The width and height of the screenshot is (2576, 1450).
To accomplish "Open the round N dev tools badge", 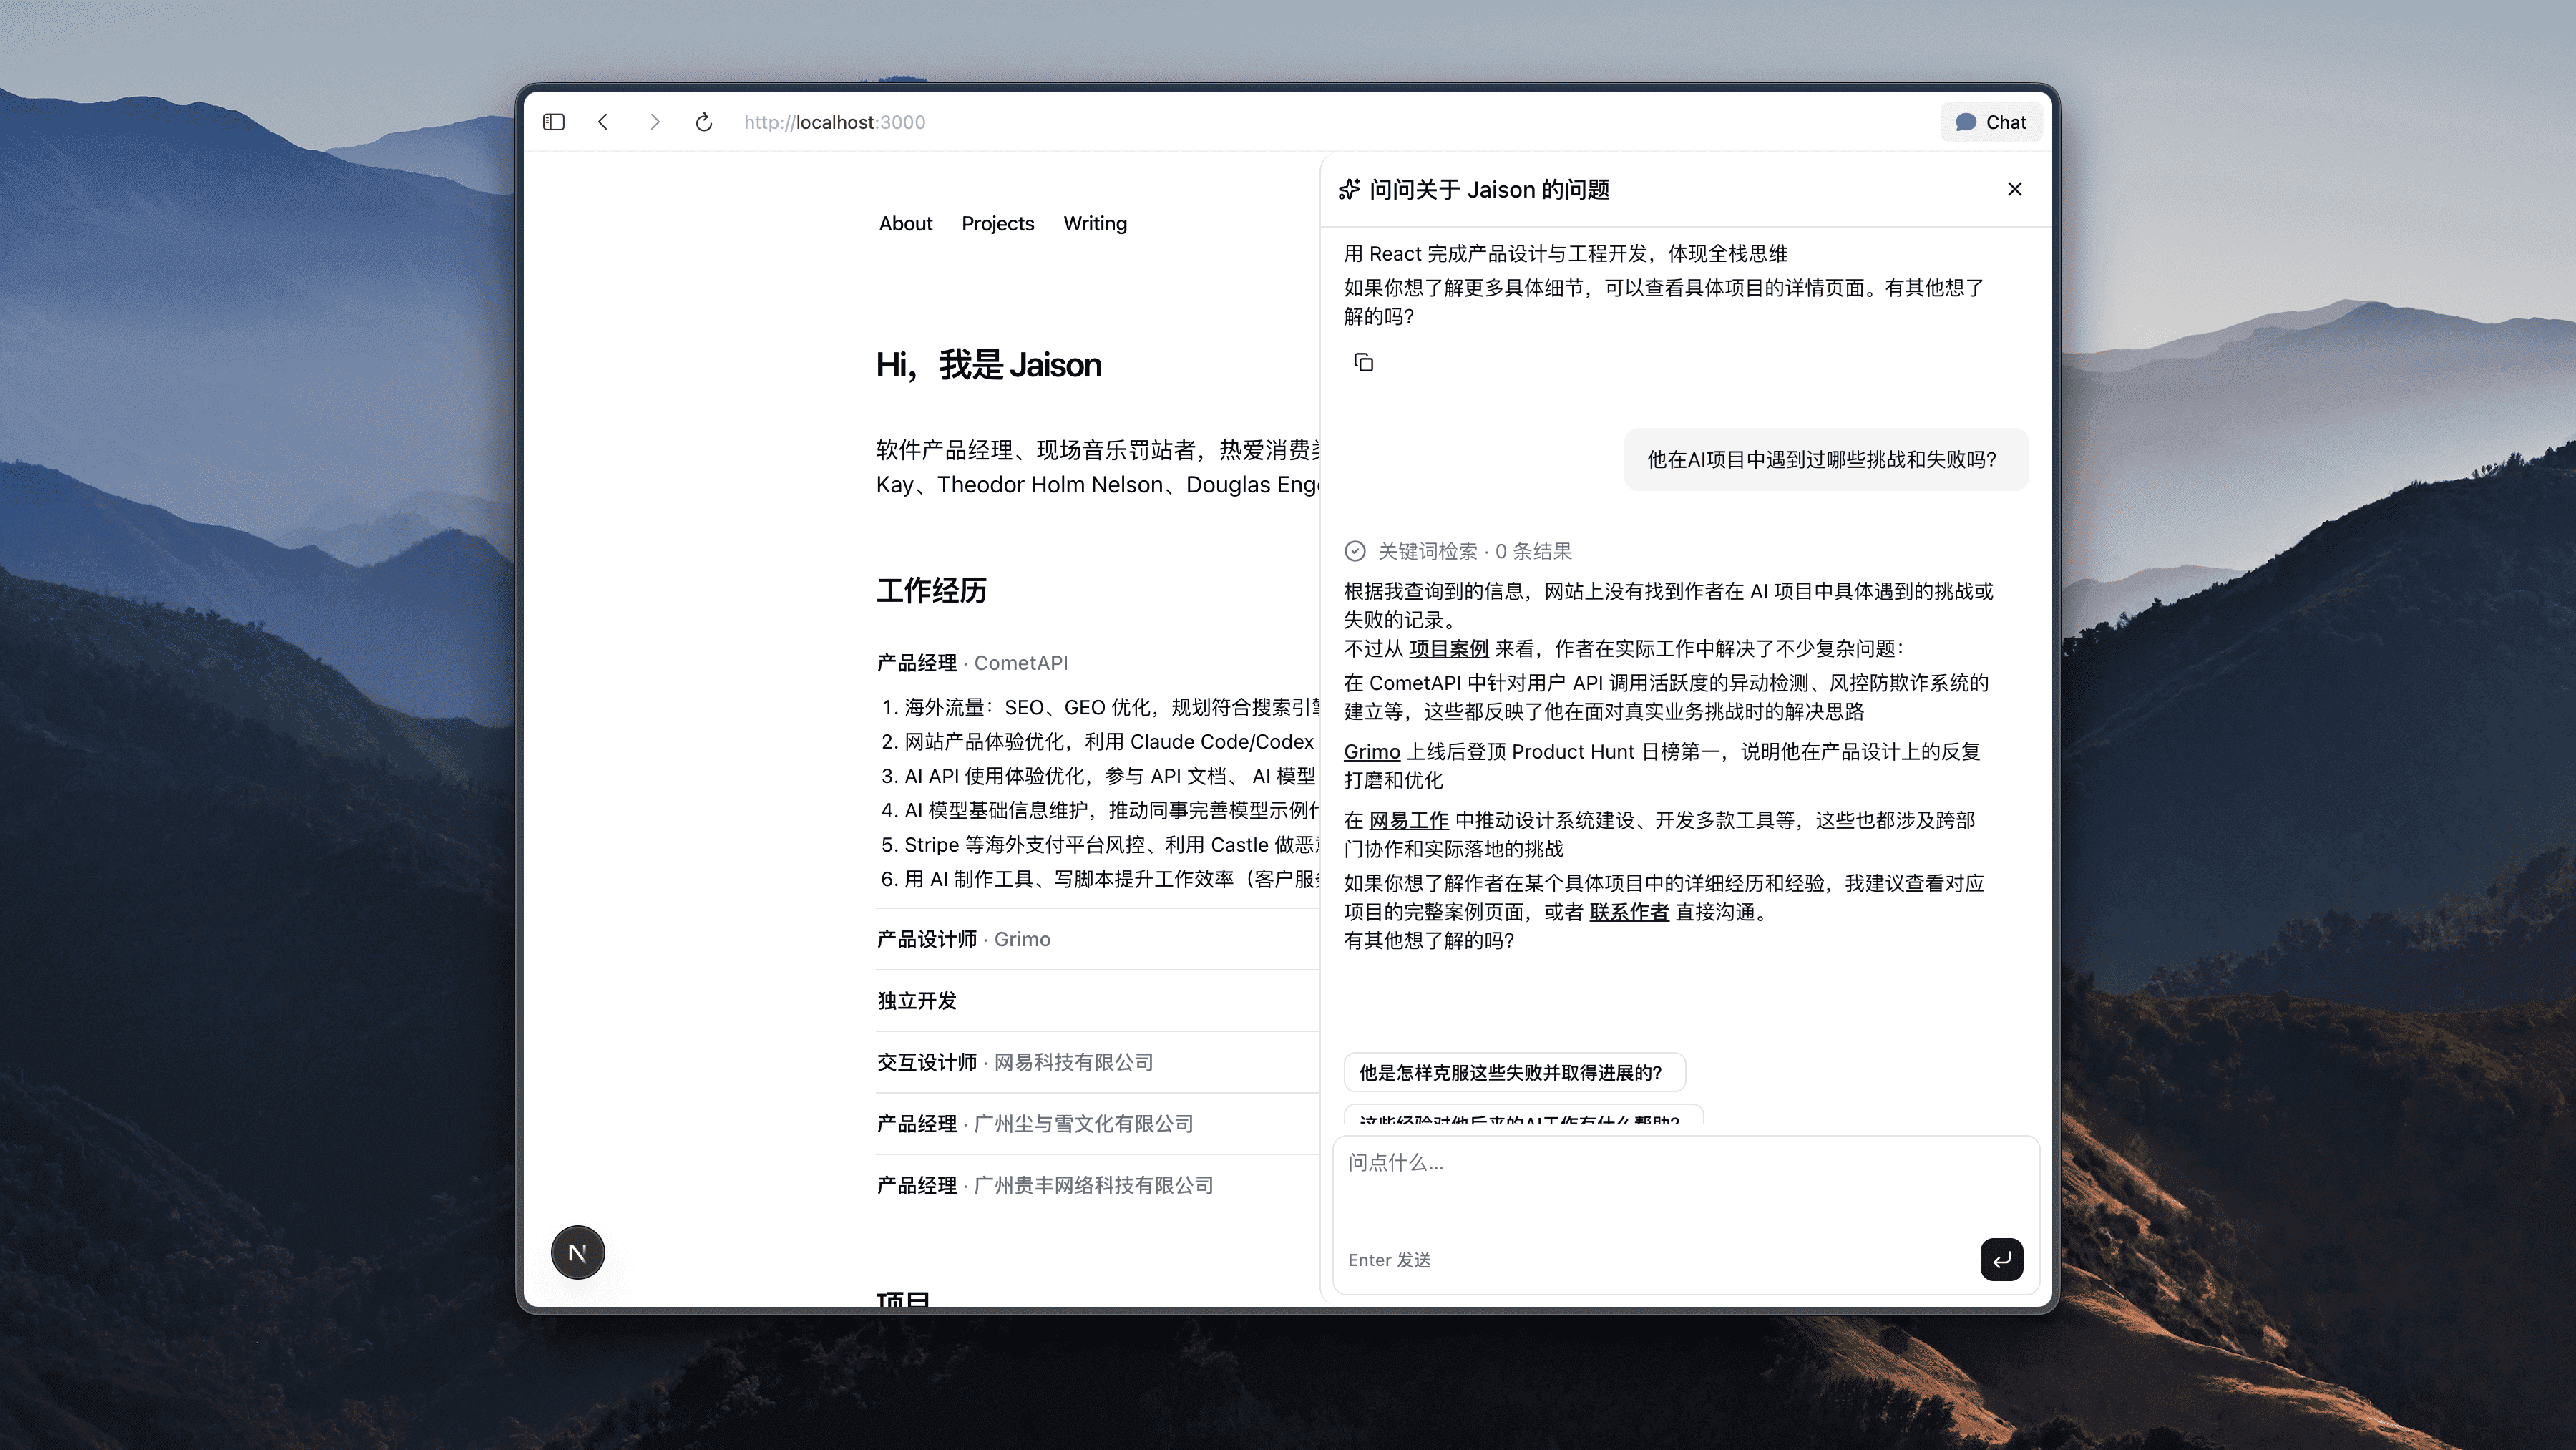I will [x=578, y=1252].
